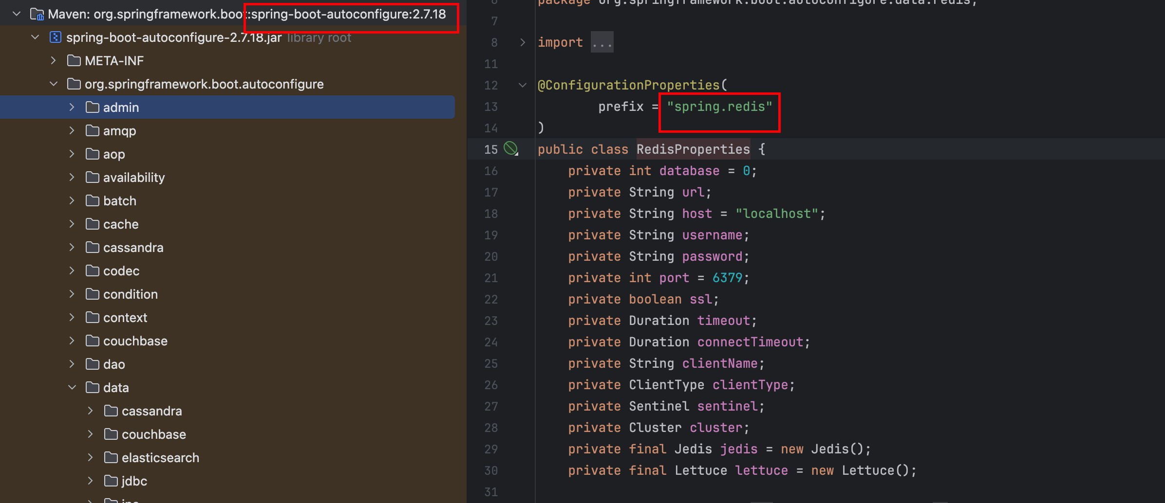Click the org.springframework.boot.autoconfigure folder icon
Image resolution: width=1165 pixels, height=503 pixels.
(74, 84)
